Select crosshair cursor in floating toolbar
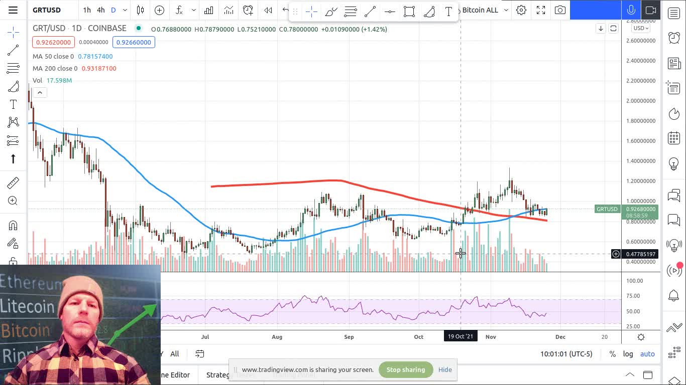686x385 pixels. tap(311, 11)
